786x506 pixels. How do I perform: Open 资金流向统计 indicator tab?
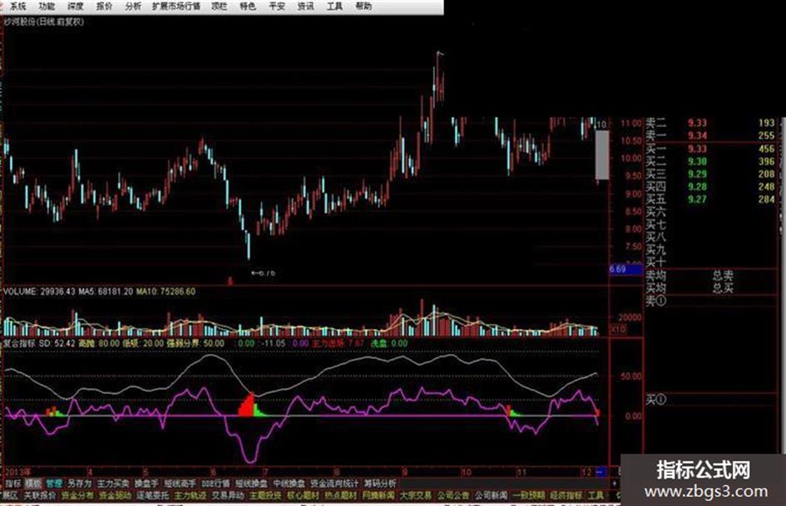(x=334, y=484)
